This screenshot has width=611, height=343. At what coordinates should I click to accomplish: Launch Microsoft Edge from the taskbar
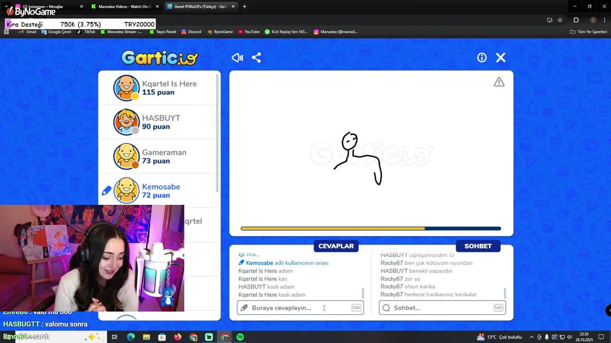tap(130, 337)
